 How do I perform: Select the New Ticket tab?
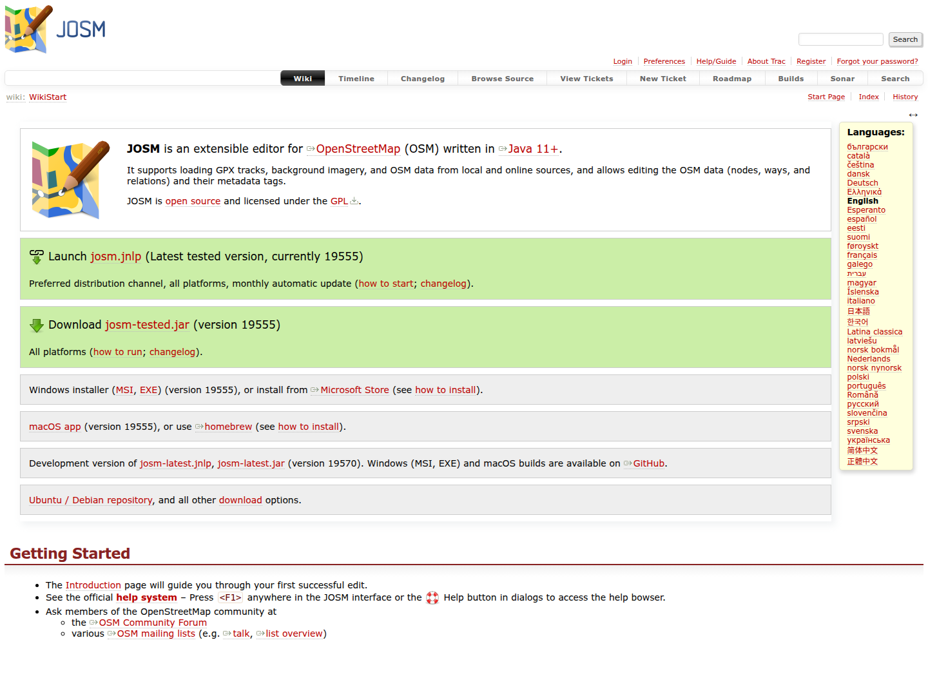(x=663, y=79)
